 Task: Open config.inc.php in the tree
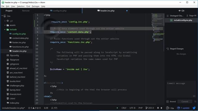tap(19, 34)
